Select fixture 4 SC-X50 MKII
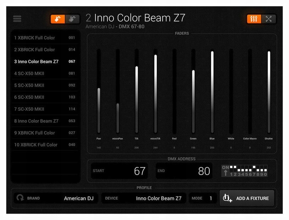Image resolution: width=289 pixels, height=220 pixels. coord(45,73)
